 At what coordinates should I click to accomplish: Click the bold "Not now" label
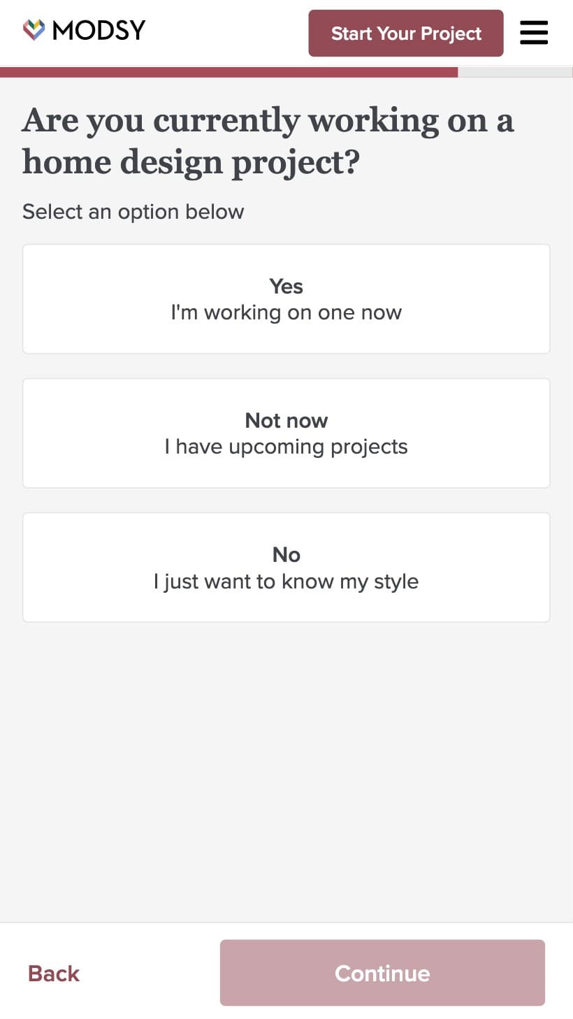coord(286,420)
